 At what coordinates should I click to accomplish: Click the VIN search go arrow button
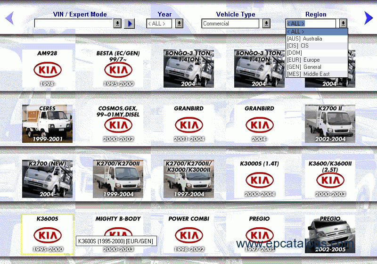pyautogui.click(x=129, y=24)
